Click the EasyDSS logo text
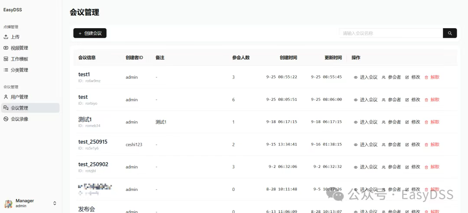The width and height of the screenshot is (468, 213). point(13,10)
